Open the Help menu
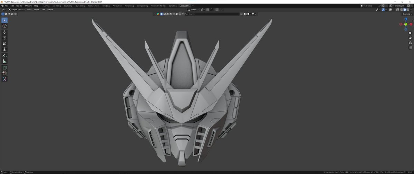The height and width of the screenshot is (174, 414). [36, 6]
